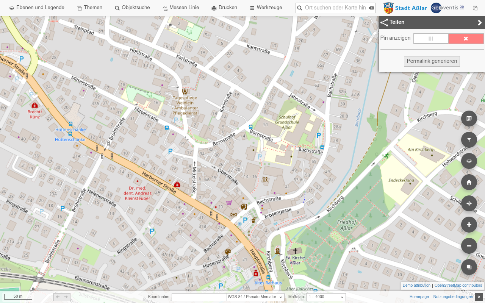Go to the next map extent arrow

(x=66, y=297)
